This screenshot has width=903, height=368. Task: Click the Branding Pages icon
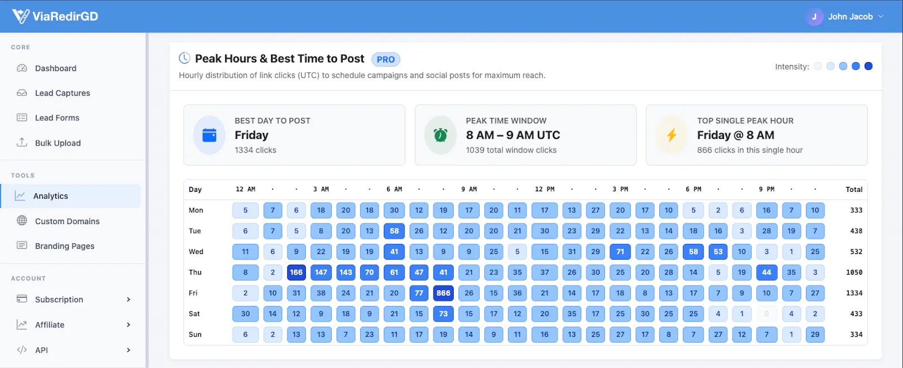(22, 246)
